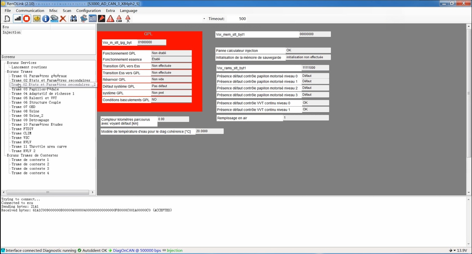472x254 pixels.
Task: Click the green DiagOnCAN status icon
Action: pos(110,250)
